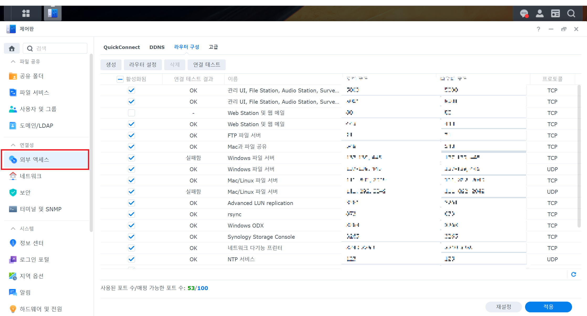Open 보안 security settings
Viewport: 587px width, 316px height.
(x=25, y=192)
